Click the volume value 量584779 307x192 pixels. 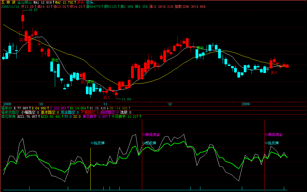tap(93, 7)
